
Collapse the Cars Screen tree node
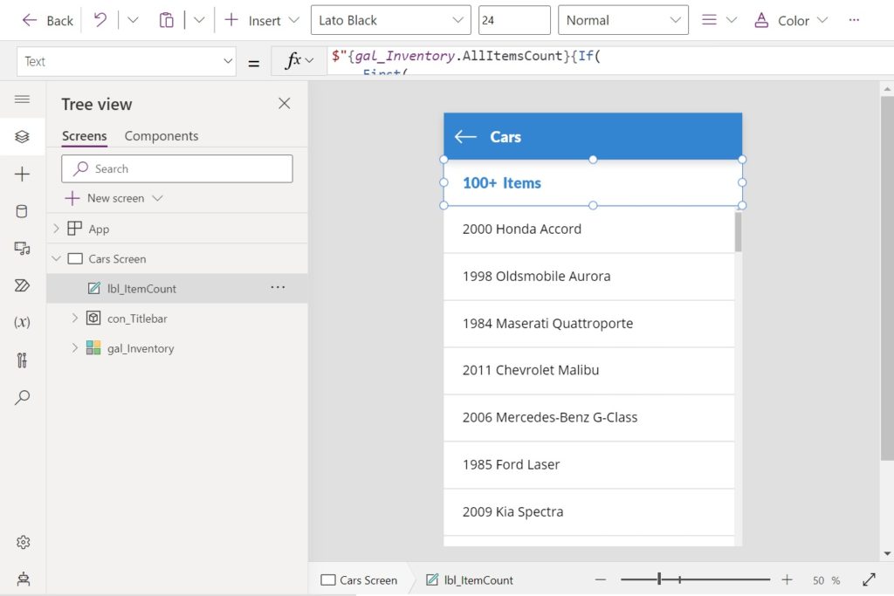click(56, 258)
